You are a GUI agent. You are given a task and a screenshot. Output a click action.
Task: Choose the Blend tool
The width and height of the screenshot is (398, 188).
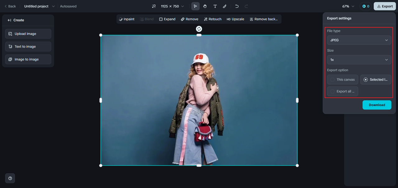(x=147, y=19)
